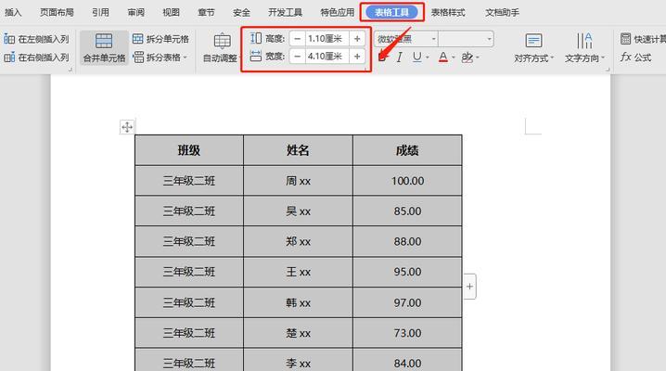
Task: Click the score cell 97.00
Action: click(407, 302)
